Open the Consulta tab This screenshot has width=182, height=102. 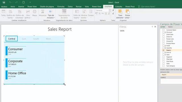119,7
